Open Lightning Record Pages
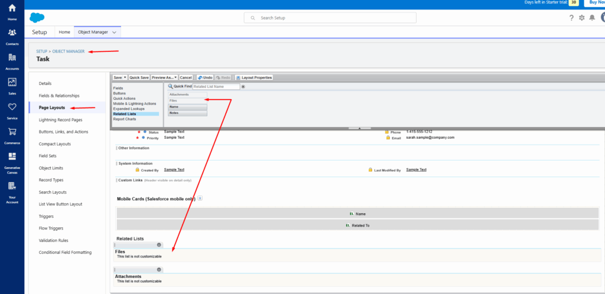This screenshot has width=605, height=294. click(x=61, y=120)
